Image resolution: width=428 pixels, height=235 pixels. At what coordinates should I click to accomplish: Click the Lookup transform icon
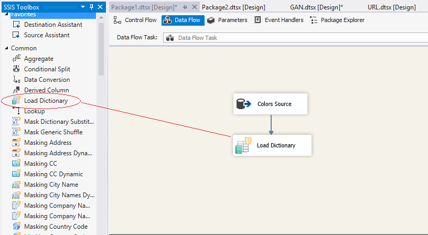[16, 110]
